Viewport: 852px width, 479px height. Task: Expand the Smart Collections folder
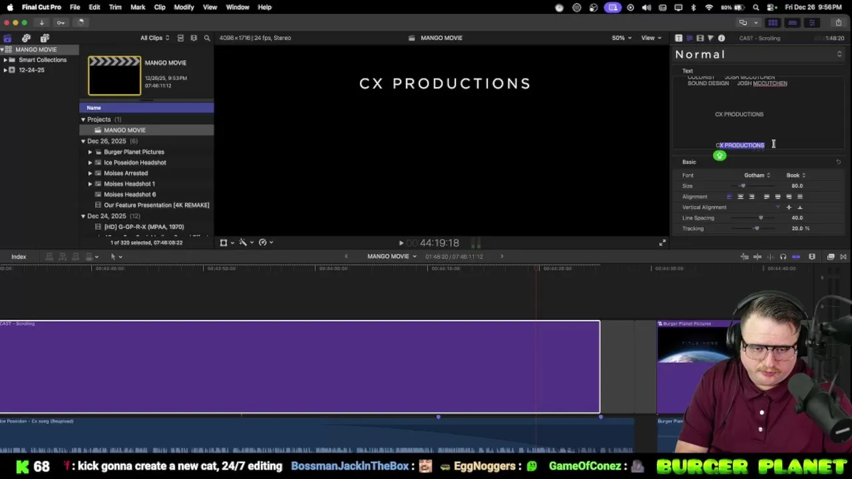[x=5, y=60]
